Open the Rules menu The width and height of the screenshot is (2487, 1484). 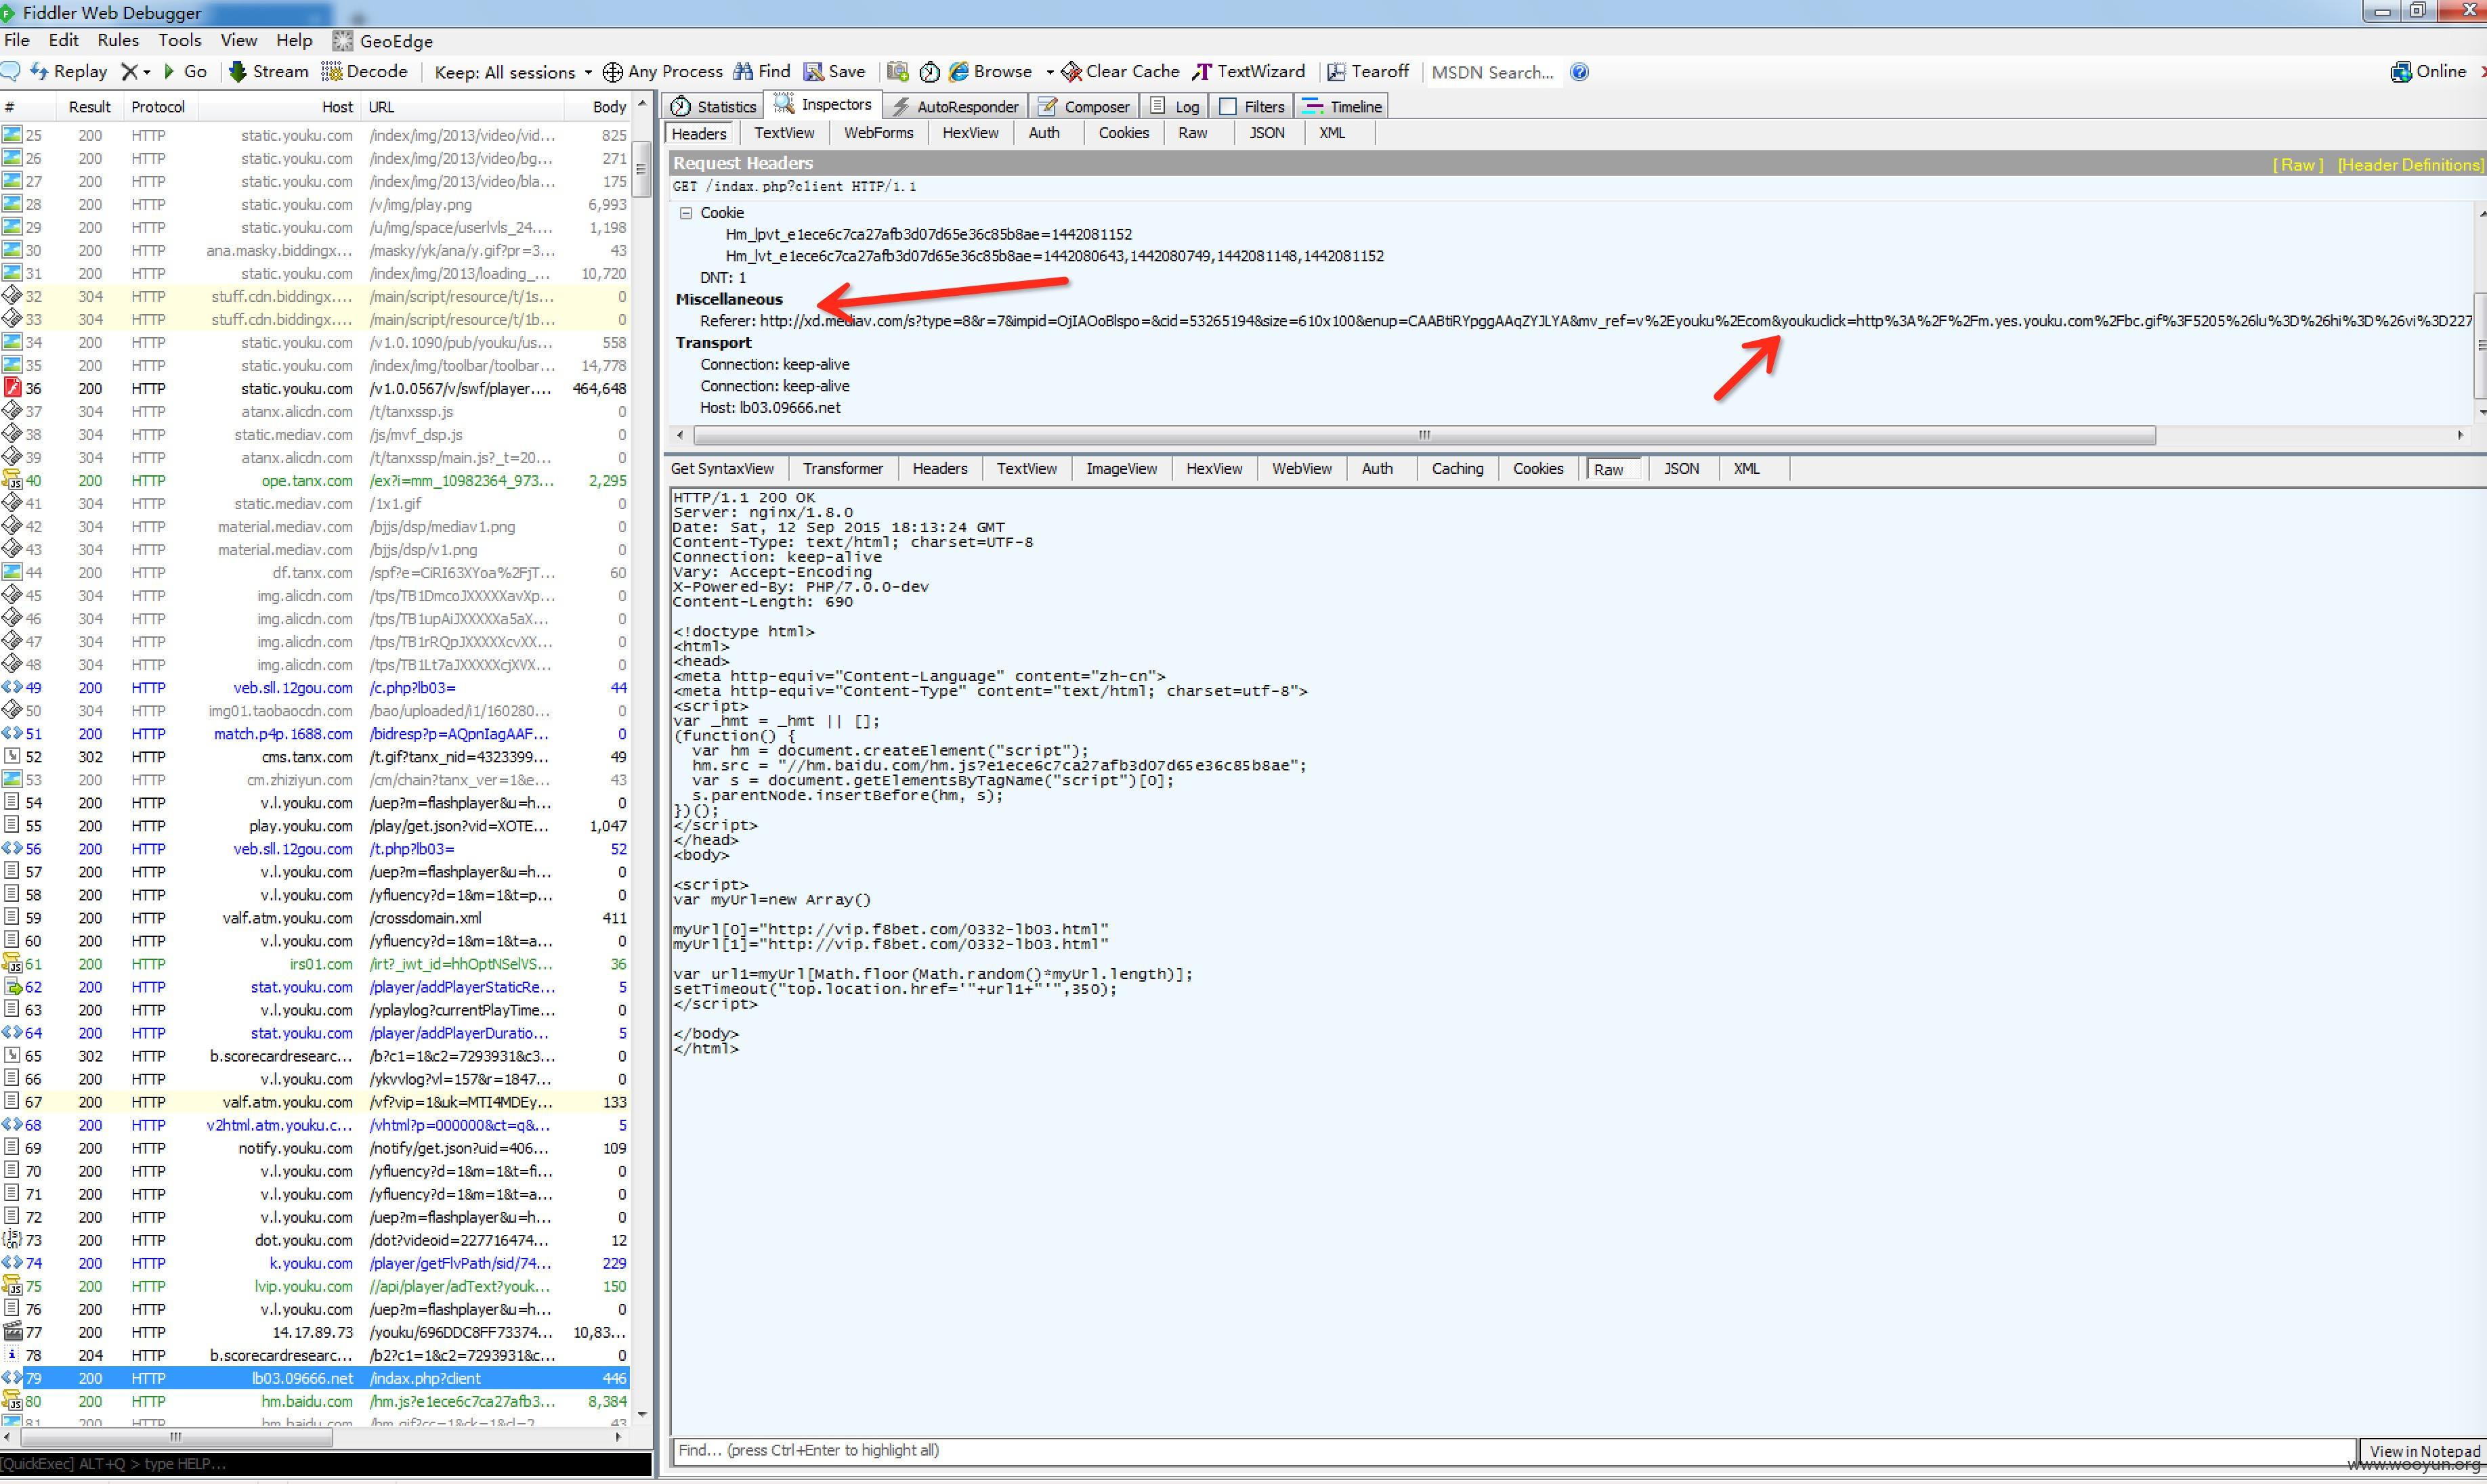(x=118, y=41)
